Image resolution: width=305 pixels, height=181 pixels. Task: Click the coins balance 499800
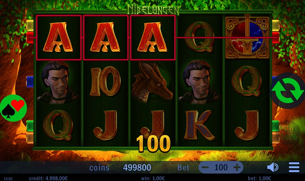pyautogui.click(x=137, y=167)
